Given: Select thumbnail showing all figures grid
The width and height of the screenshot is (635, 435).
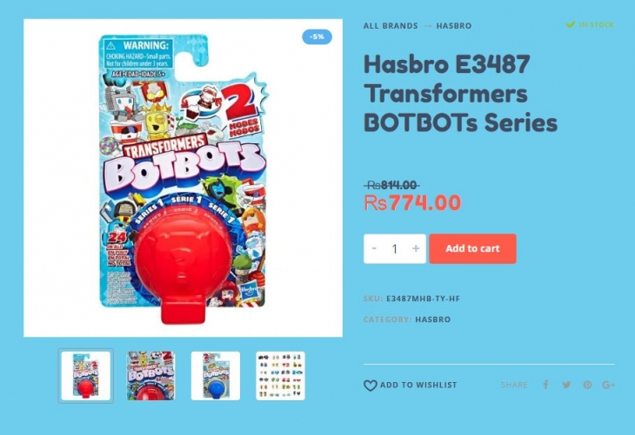Looking at the screenshot, I should (280, 376).
